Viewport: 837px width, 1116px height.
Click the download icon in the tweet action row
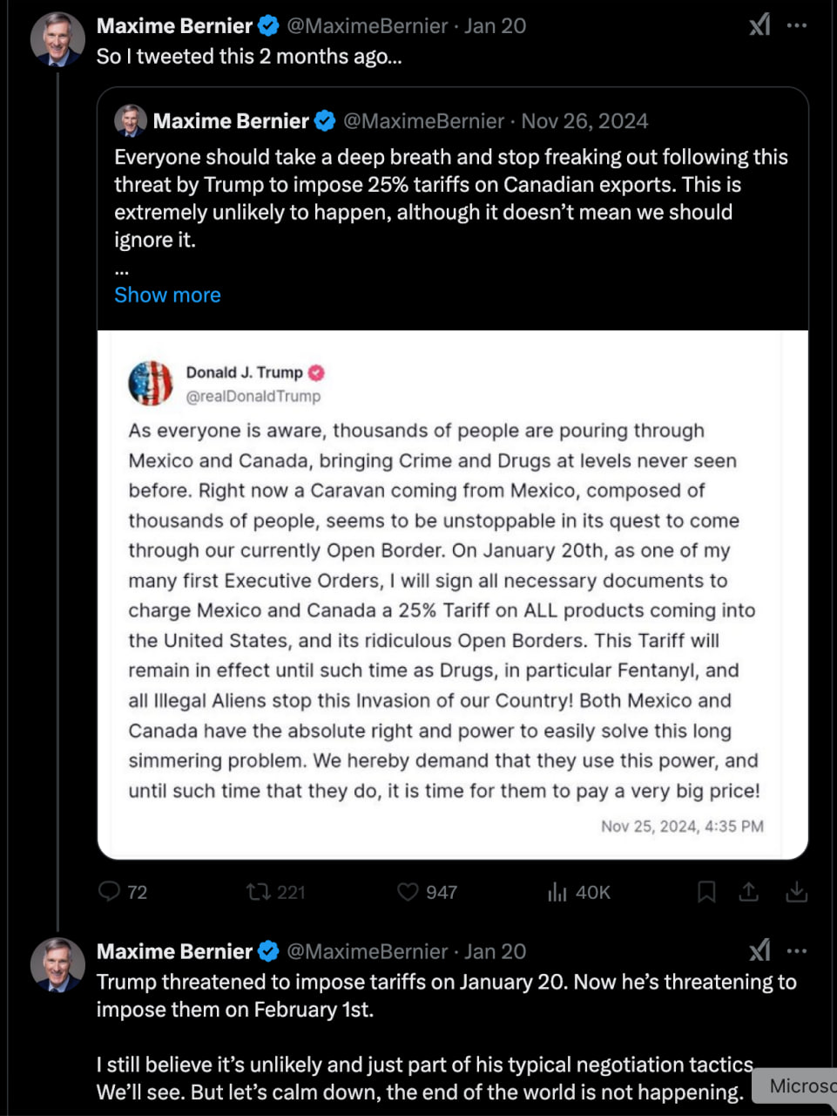(x=796, y=891)
